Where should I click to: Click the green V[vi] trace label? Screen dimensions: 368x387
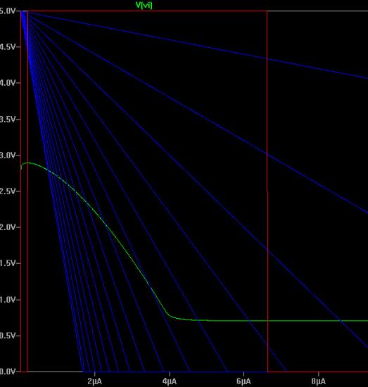144,5
